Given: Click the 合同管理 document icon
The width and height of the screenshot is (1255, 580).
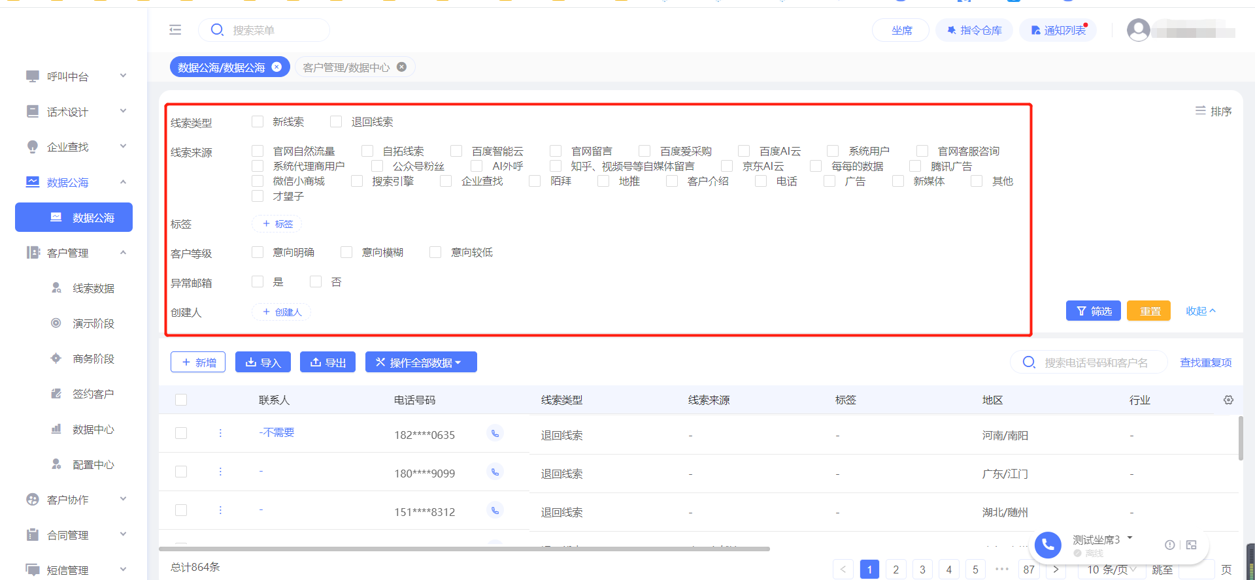Looking at the screenshot, I should tap(33, 534).
